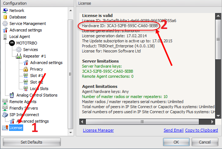
Task: Select the Local Slots node
Action: pos(39,89)
